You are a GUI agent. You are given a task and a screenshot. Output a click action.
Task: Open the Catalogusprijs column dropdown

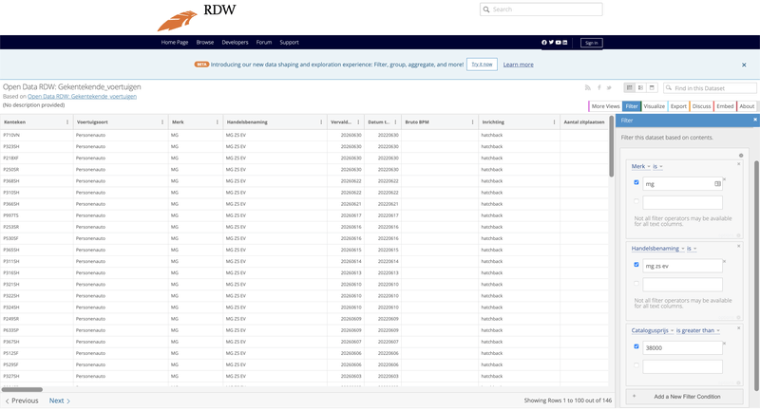(x=653, y=330)
